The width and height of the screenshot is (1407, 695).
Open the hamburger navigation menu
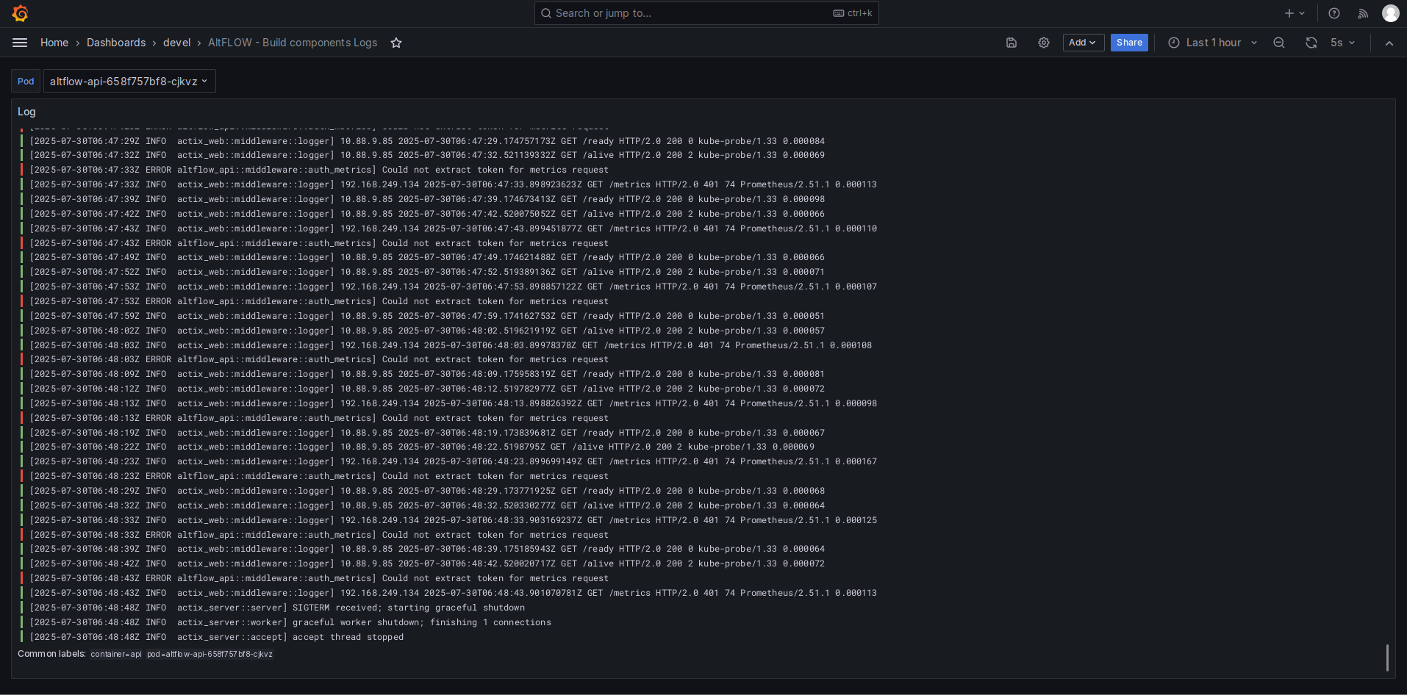20,43
